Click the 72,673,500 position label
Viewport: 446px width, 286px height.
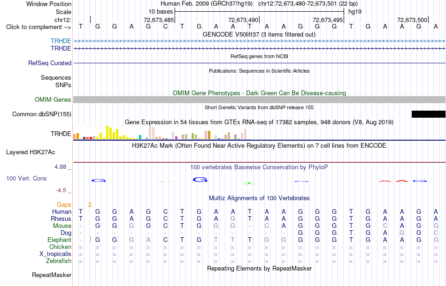tap(412, 20)
